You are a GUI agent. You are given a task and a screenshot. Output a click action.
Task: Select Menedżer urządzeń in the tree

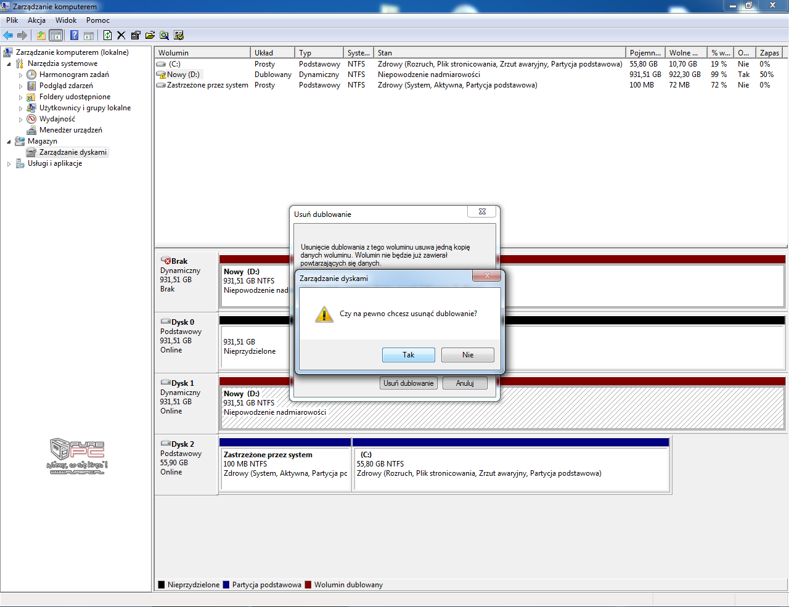coord(70,130)
